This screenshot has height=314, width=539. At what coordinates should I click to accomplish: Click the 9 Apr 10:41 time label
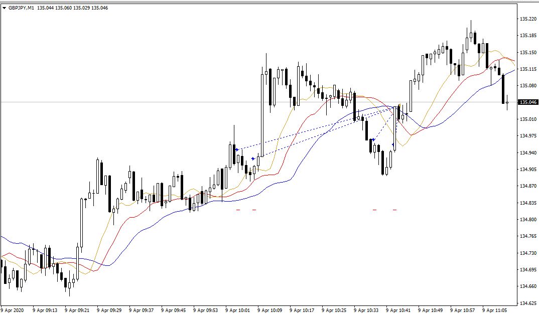pos(398,310)
